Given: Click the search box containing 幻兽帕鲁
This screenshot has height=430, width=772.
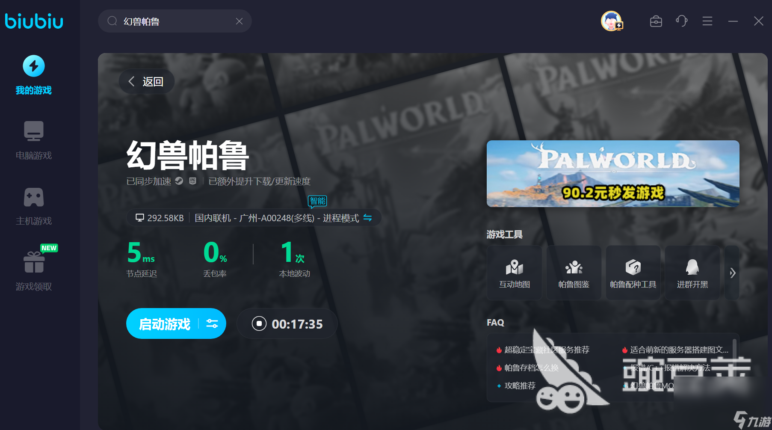Looking at the screenshot, I should [175, 21].
